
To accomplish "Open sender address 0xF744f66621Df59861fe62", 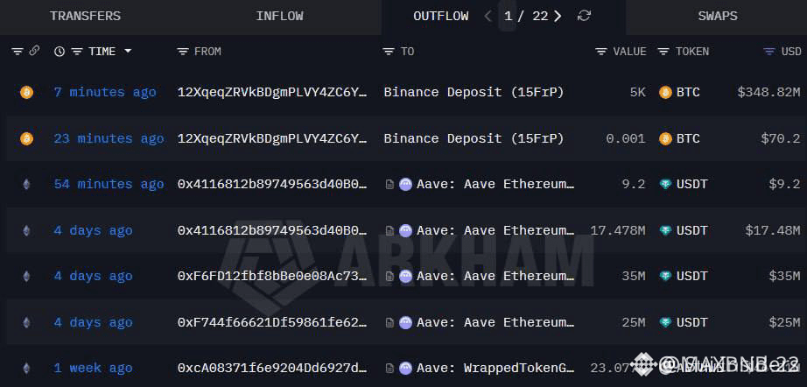I will [272, 322].
